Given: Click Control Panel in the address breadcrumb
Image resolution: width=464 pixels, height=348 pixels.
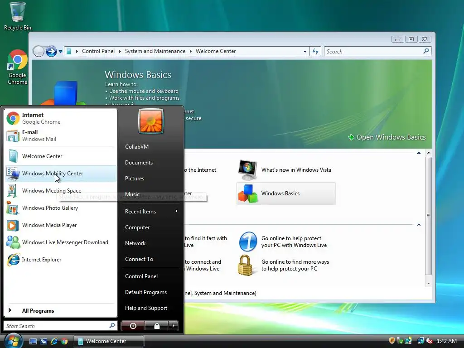Looking at the screenshot, I should (x=98, y=51).
